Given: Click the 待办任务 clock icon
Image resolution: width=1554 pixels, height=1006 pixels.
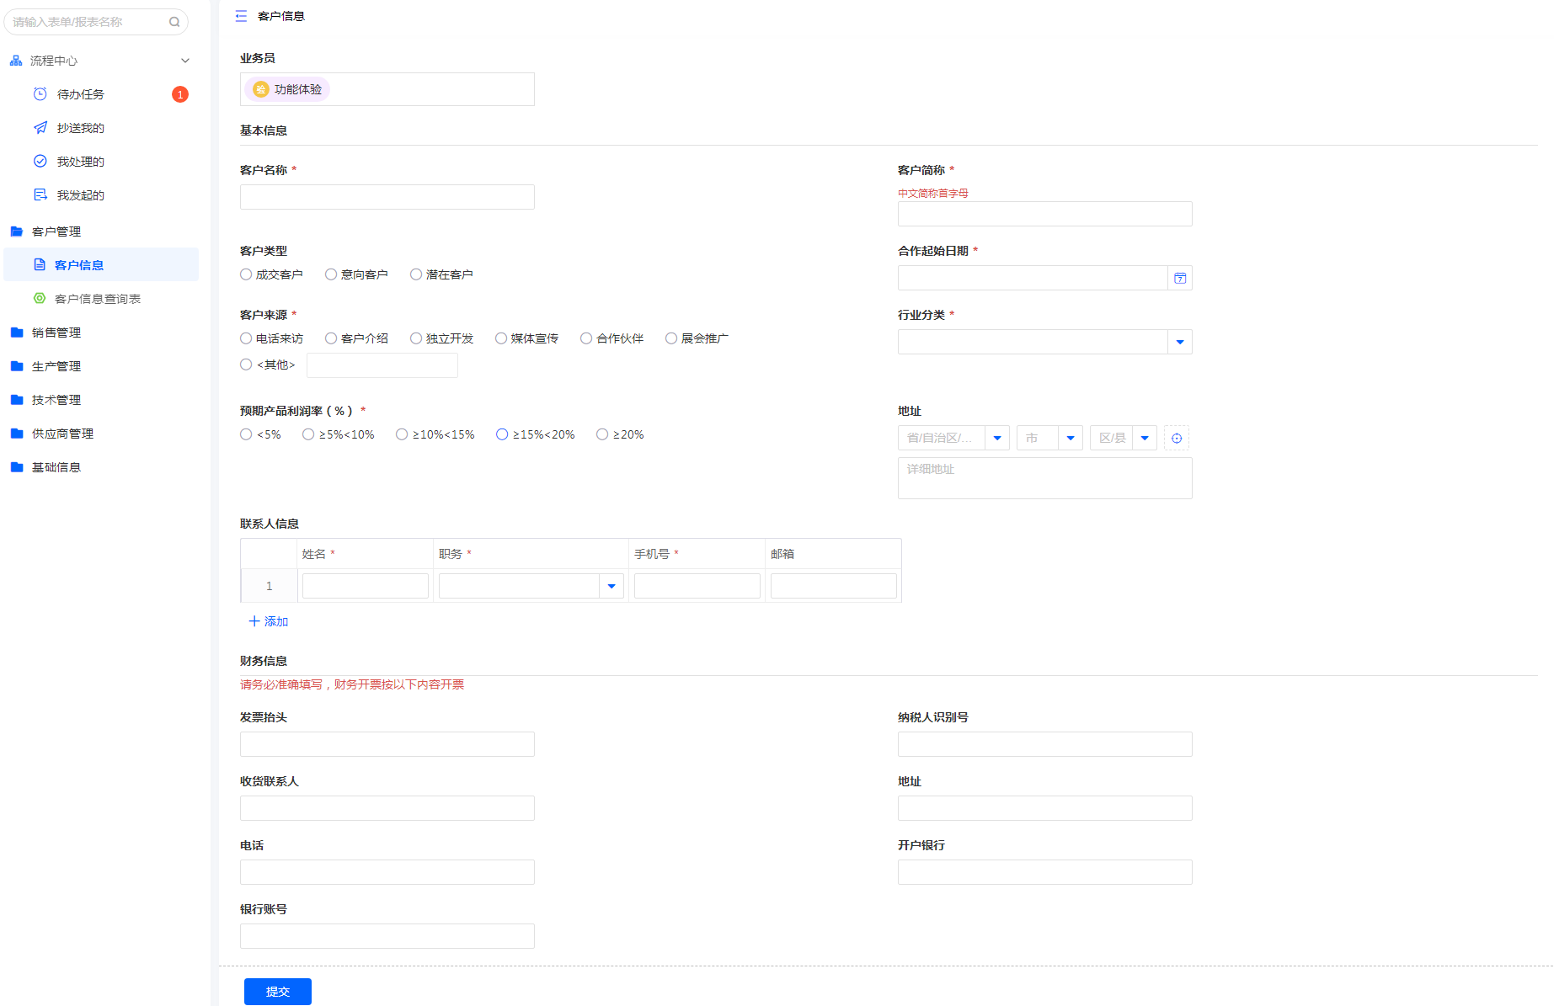Looking at the screenshot, I should pos(40,94).
